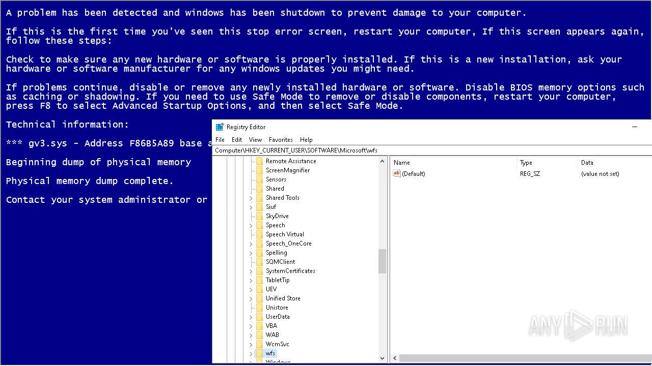The image size is (652, 366).
Task: Select the Shared folder icon
Action: click(x=259, y=189)
